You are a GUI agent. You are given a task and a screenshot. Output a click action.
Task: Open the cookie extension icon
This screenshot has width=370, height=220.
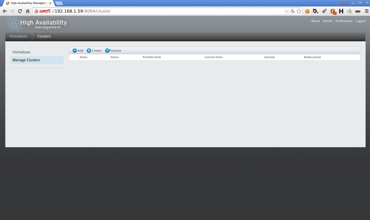click(x=307, y=11)
